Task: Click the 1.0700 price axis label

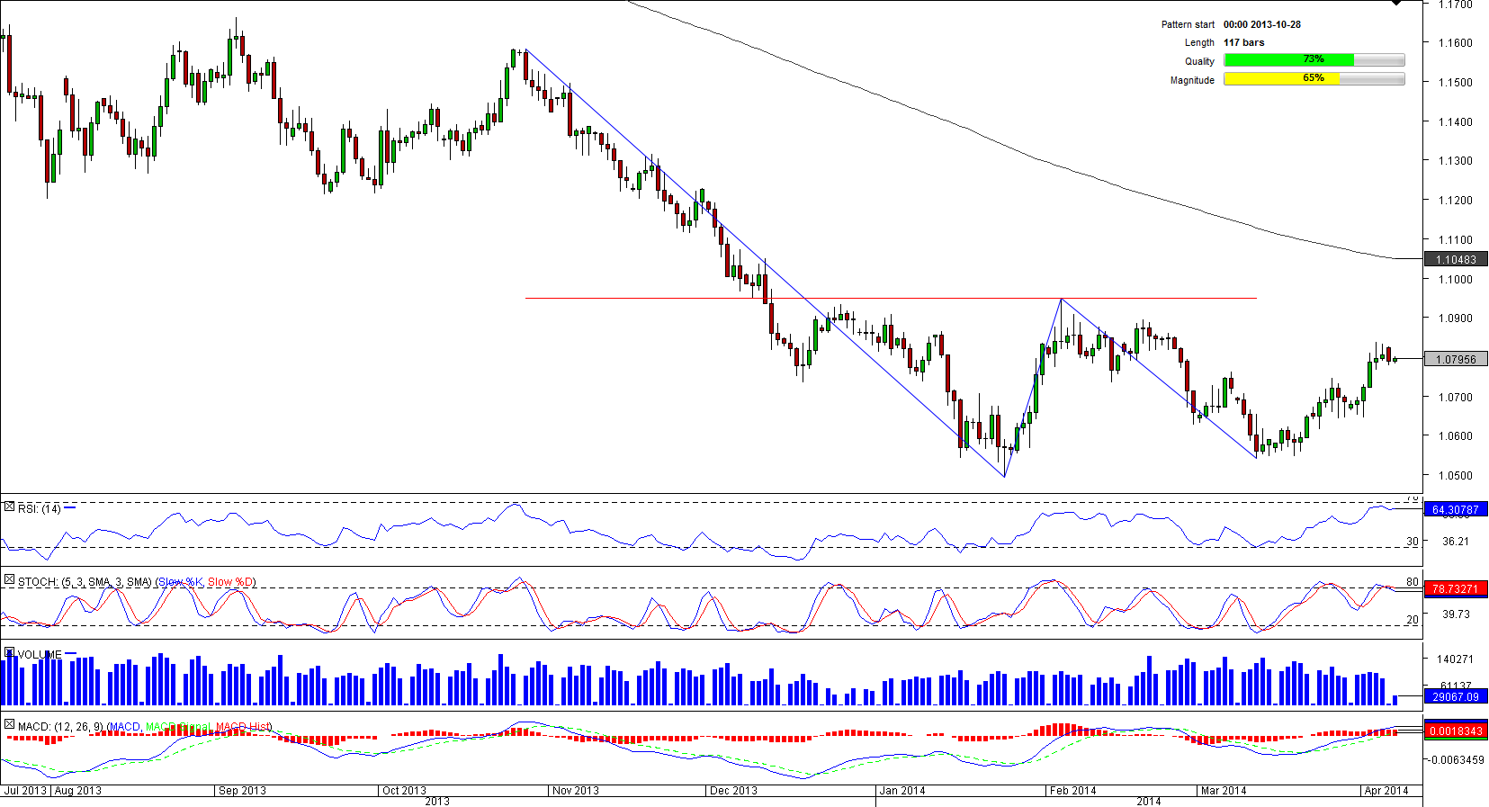Action: pos(1456,398)
